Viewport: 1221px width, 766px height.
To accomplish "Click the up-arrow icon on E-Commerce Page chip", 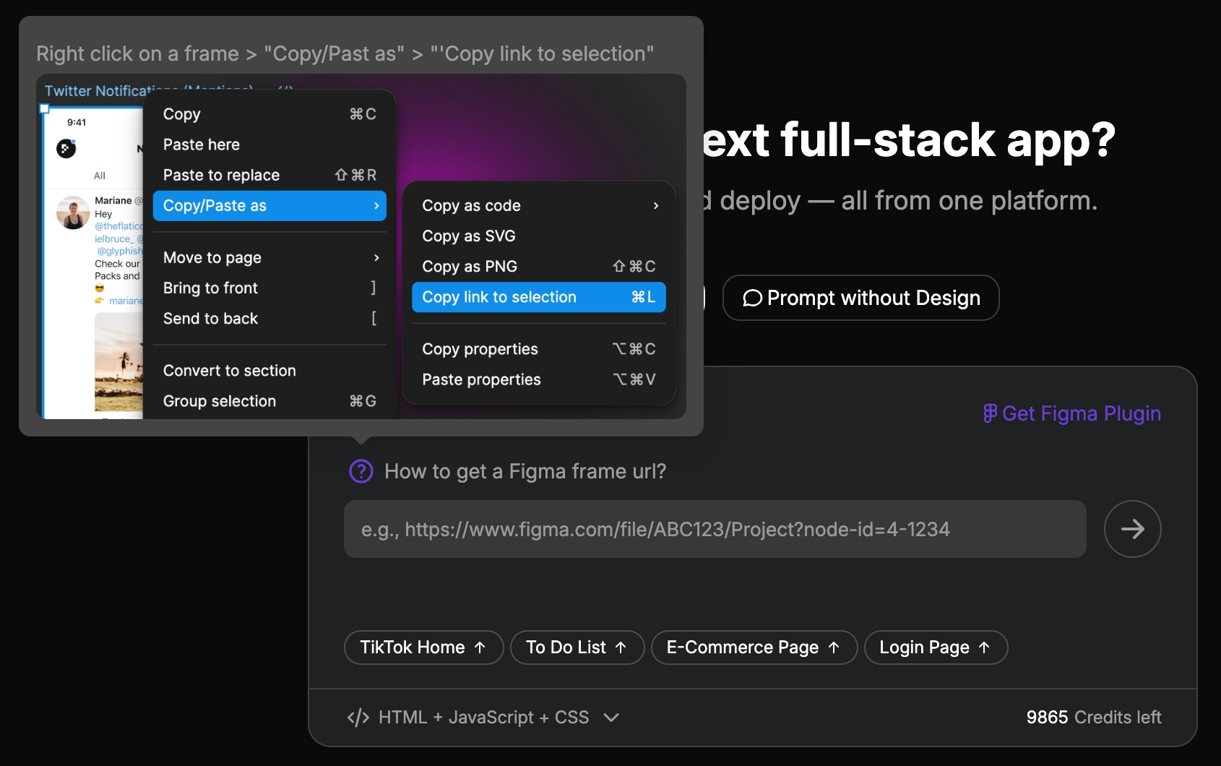I will tap(835, 647).
